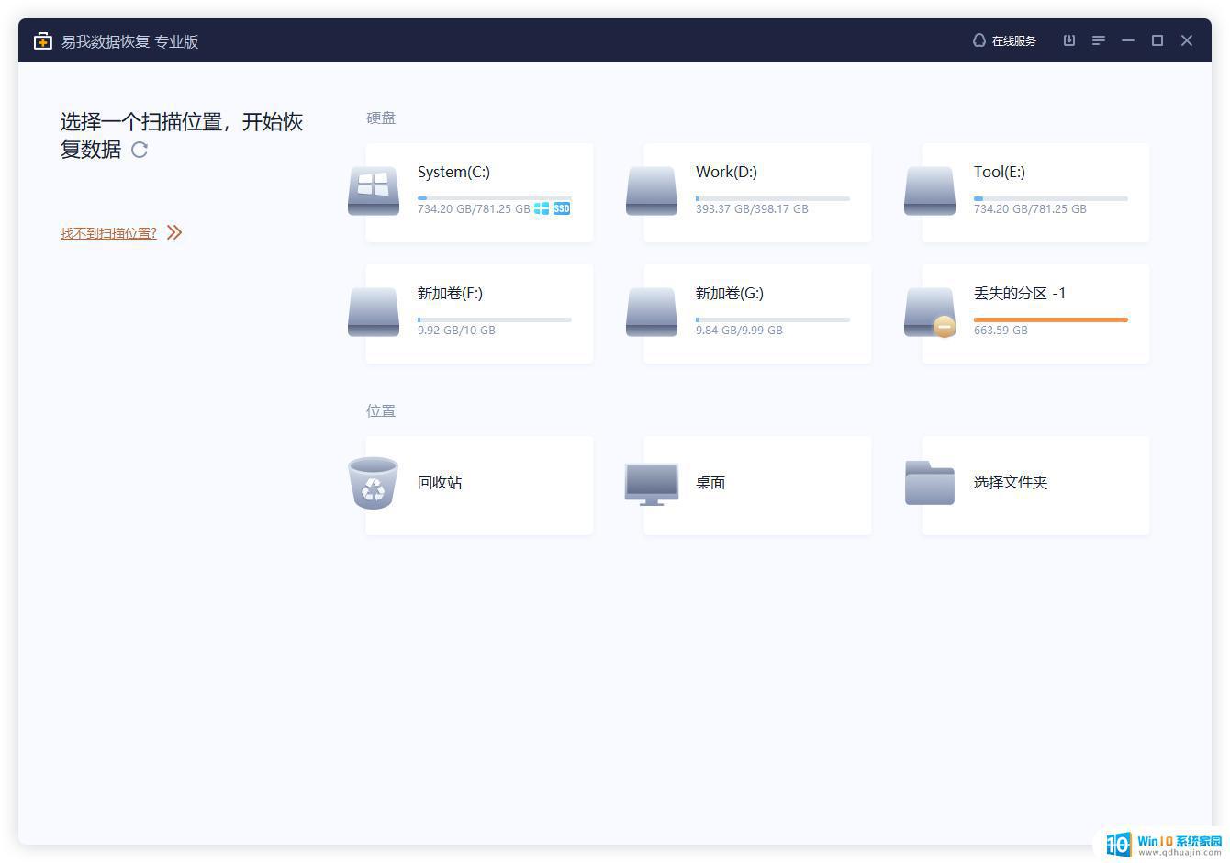Open online service (在线服务)
The height and width of the screenshot is (863, 1230).
pos(1004,40)
